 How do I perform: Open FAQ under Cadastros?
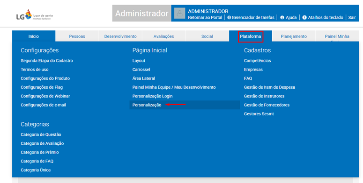point(248,78)
